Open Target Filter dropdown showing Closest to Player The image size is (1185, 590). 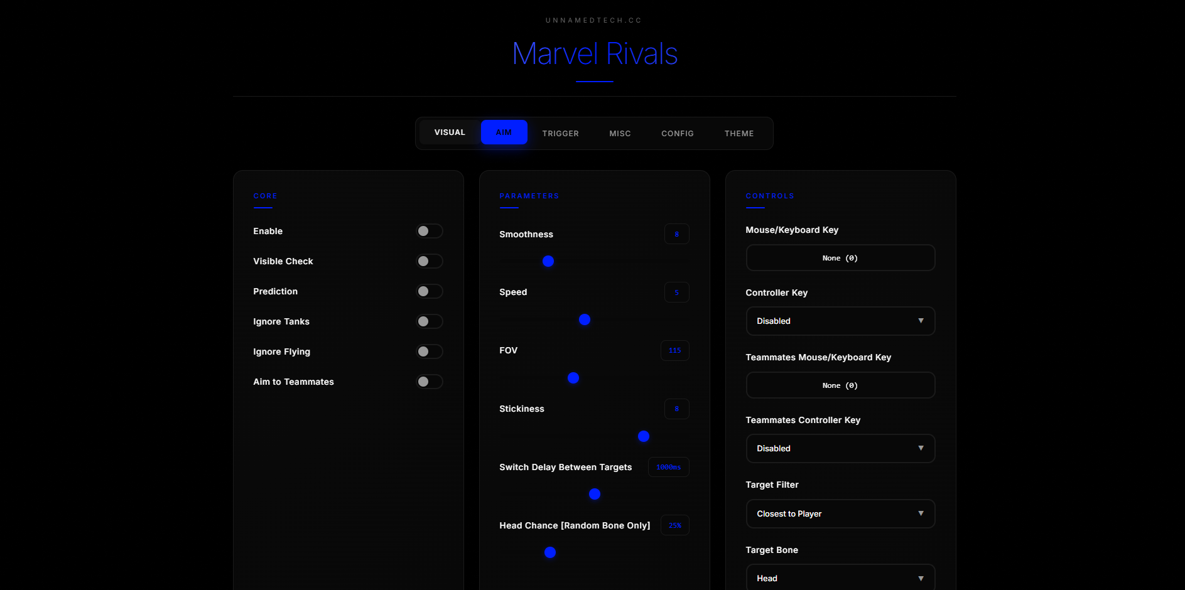pos(840,514)
